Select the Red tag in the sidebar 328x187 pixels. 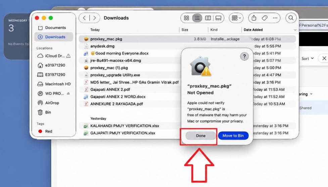point(49,131)
